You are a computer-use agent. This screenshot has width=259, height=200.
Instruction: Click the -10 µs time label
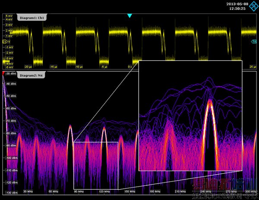(x=79, y=67)
